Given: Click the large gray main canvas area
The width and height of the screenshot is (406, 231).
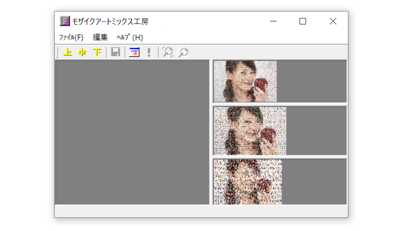Looking at the screenshot, I should pyautogui.click(x=132, y=132).
